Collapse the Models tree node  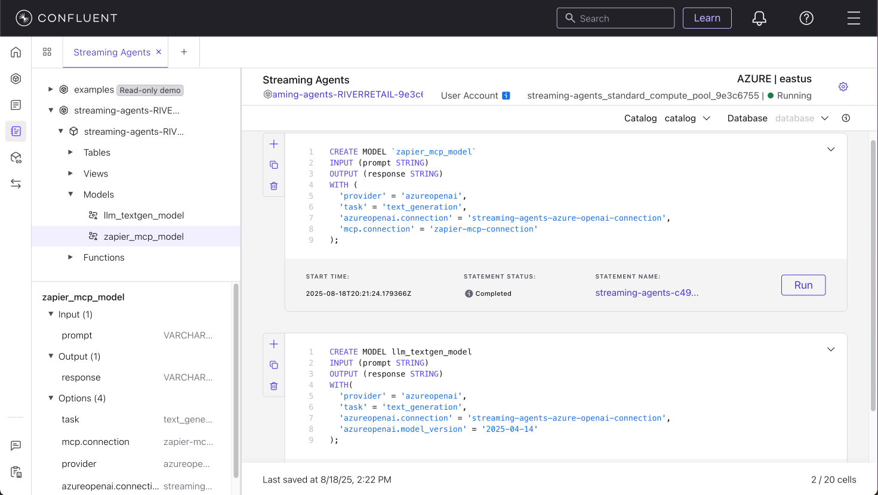tap(70, 194)
